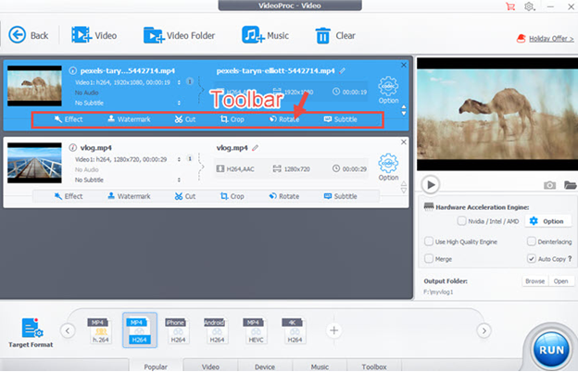Select camel video thumbnail in list
Image resolution: width=578 pixels, height=372 pixels.
[34, 86]
